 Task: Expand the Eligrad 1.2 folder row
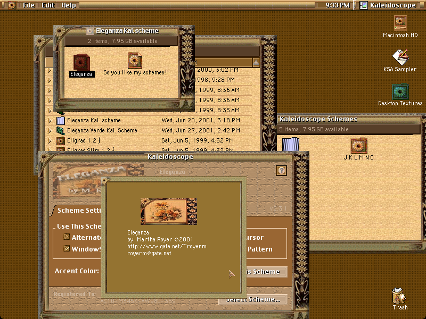click(50, 140)
